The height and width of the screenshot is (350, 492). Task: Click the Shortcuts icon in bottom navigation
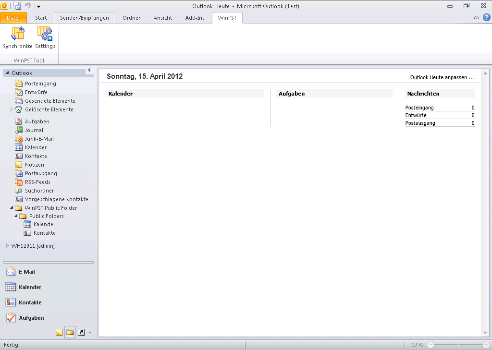click(x=81, y=332)
